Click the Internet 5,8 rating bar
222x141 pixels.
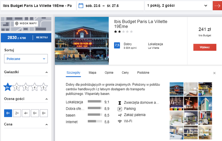pyautogui.click(x=95, y=121)
